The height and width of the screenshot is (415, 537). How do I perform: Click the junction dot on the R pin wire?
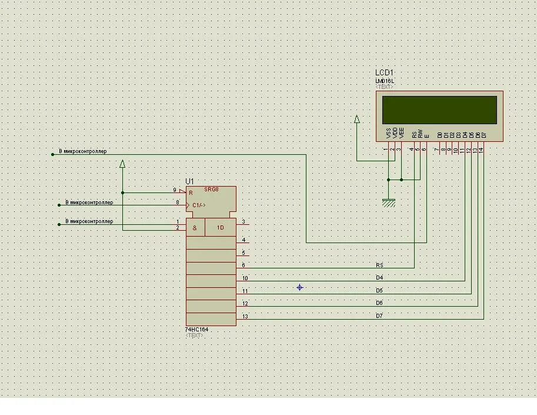pyautogui.click(x=122, y=193)
